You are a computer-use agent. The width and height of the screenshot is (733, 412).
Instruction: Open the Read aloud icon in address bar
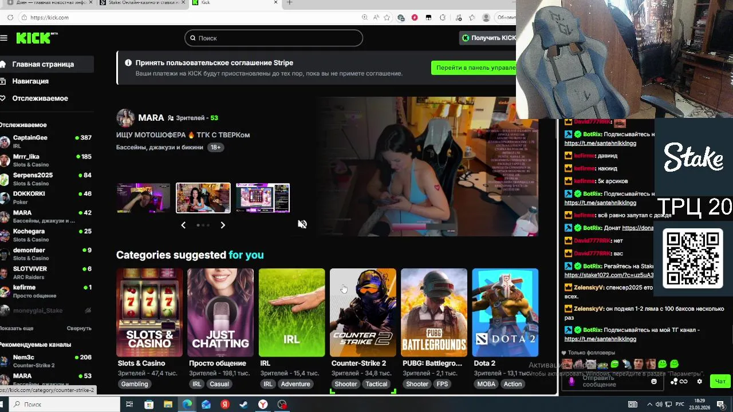[x=376, y=18]
